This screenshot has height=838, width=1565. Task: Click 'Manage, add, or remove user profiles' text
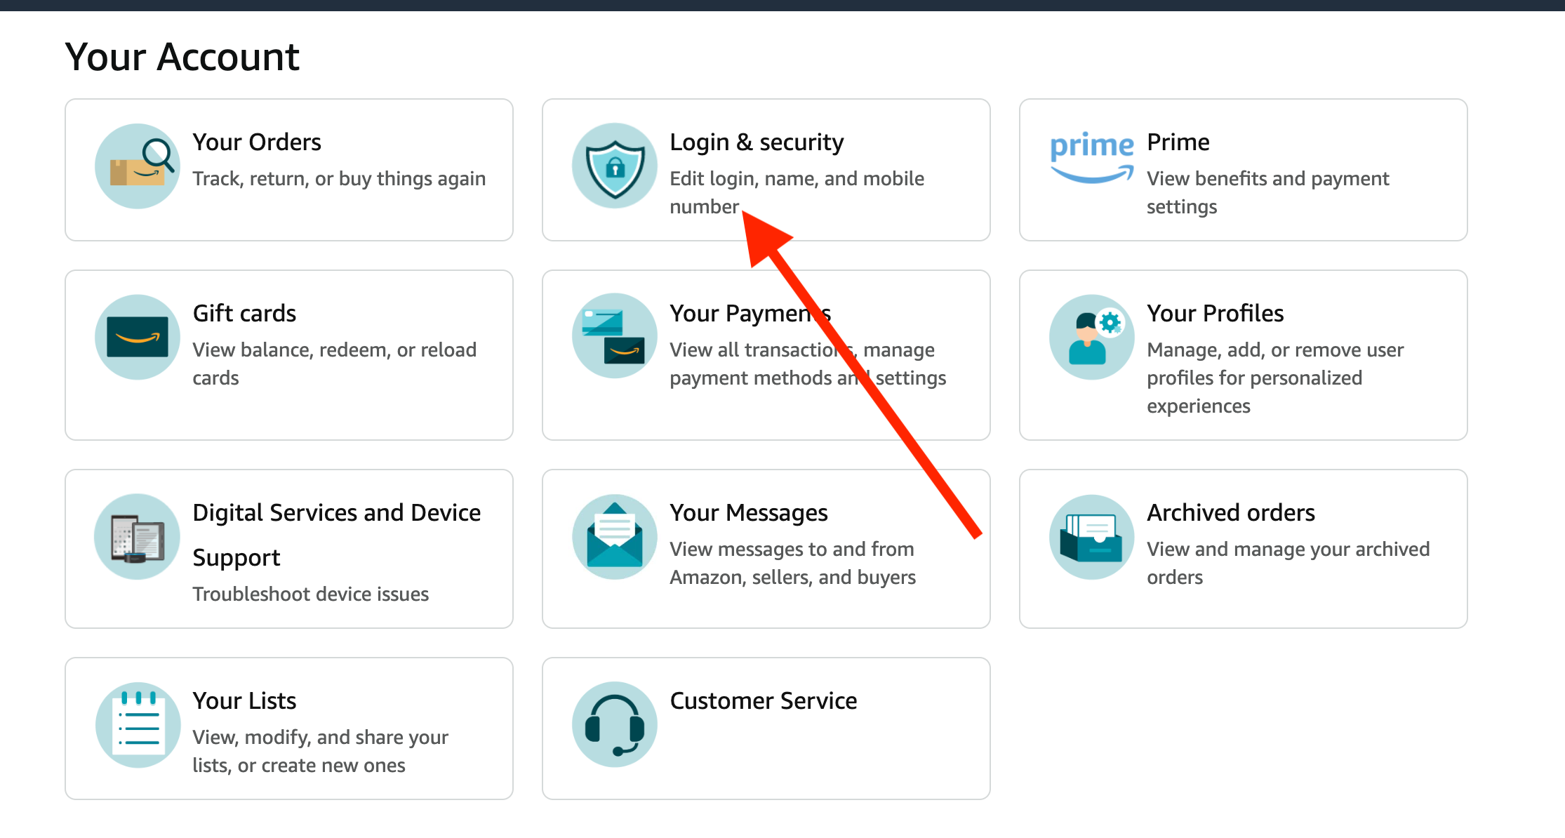pos(1275,378)
